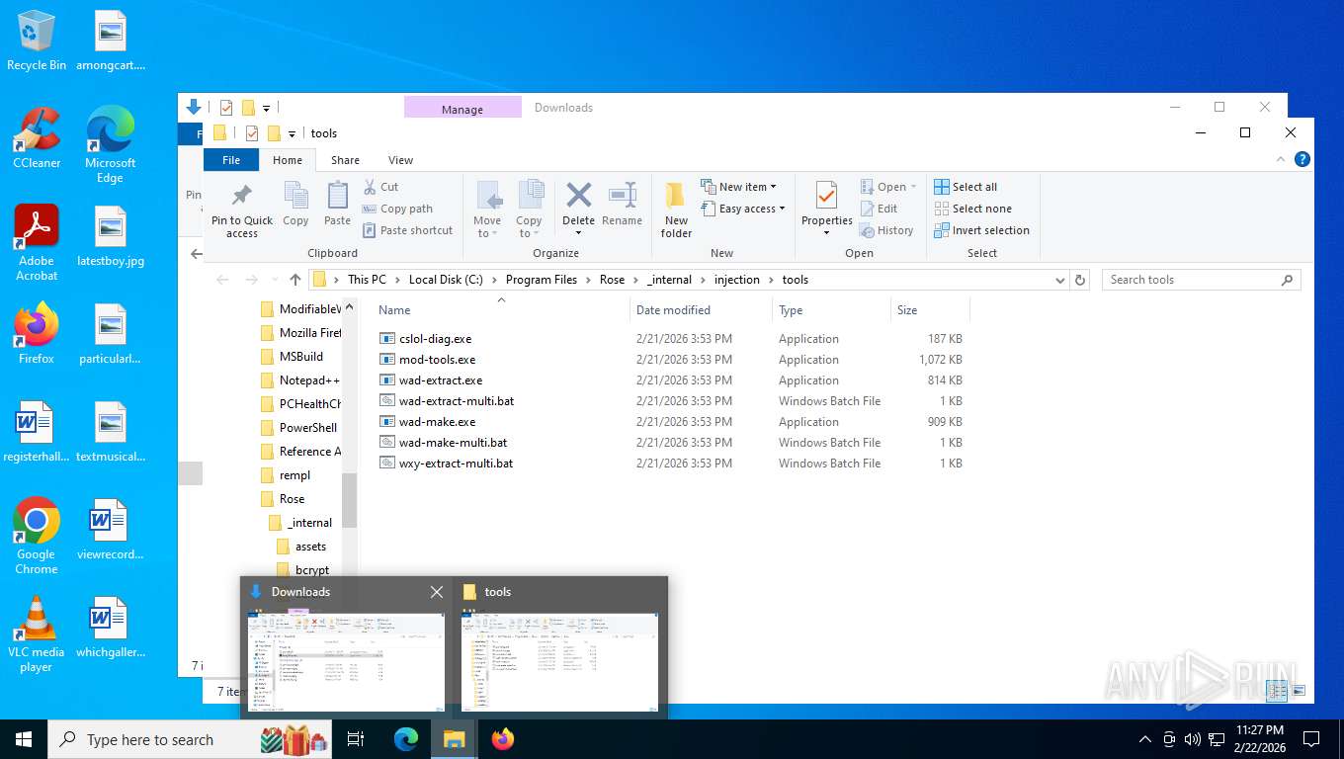Click the injection breadcrumb segment
The image size is (1344, 759).
tap(737, 280)
